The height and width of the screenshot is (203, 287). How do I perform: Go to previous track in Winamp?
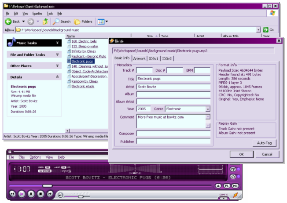(12, 193)
